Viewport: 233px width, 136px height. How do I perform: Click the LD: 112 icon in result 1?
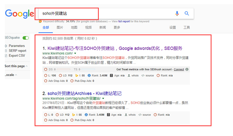(x=60, y=75)
